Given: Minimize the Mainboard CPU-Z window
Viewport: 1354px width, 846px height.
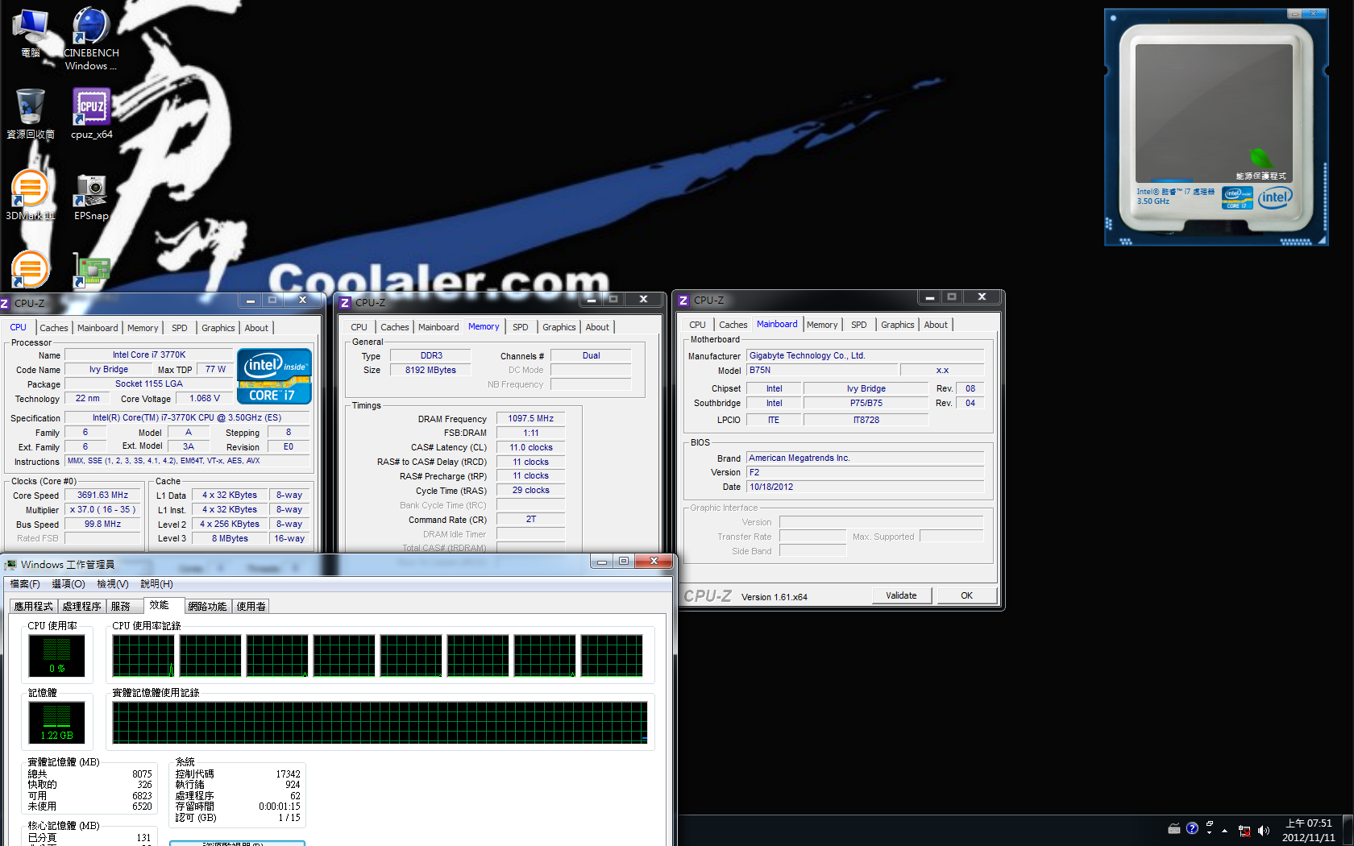Looking at the screenshot, I should pyautogui.click(x=930, y=297).
